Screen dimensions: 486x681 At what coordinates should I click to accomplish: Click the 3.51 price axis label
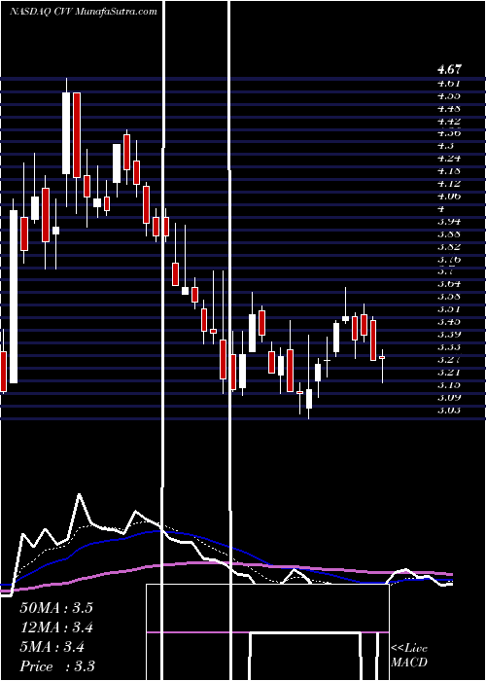(449, 309)
